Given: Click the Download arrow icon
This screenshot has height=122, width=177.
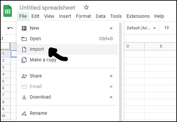Looking at the screenshot, I should (24, 97).
